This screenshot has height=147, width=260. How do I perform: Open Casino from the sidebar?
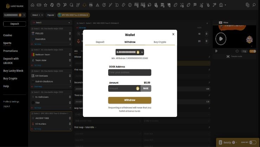click(x=8, y=35)
